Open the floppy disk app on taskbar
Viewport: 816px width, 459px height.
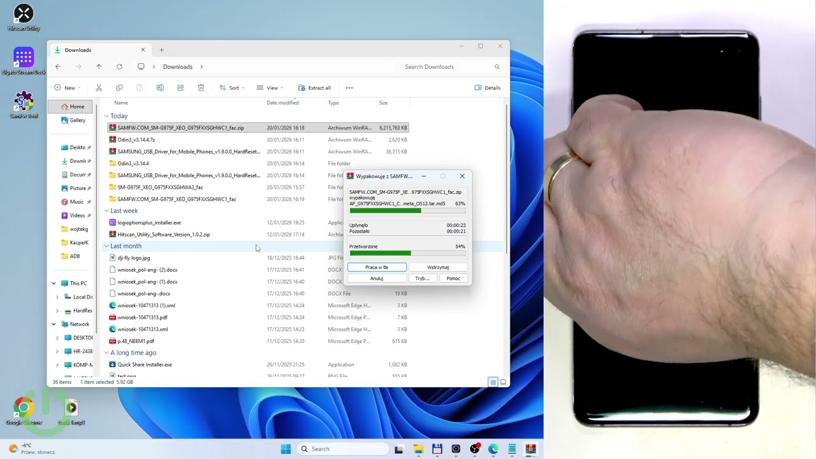[x=437, y=449]
